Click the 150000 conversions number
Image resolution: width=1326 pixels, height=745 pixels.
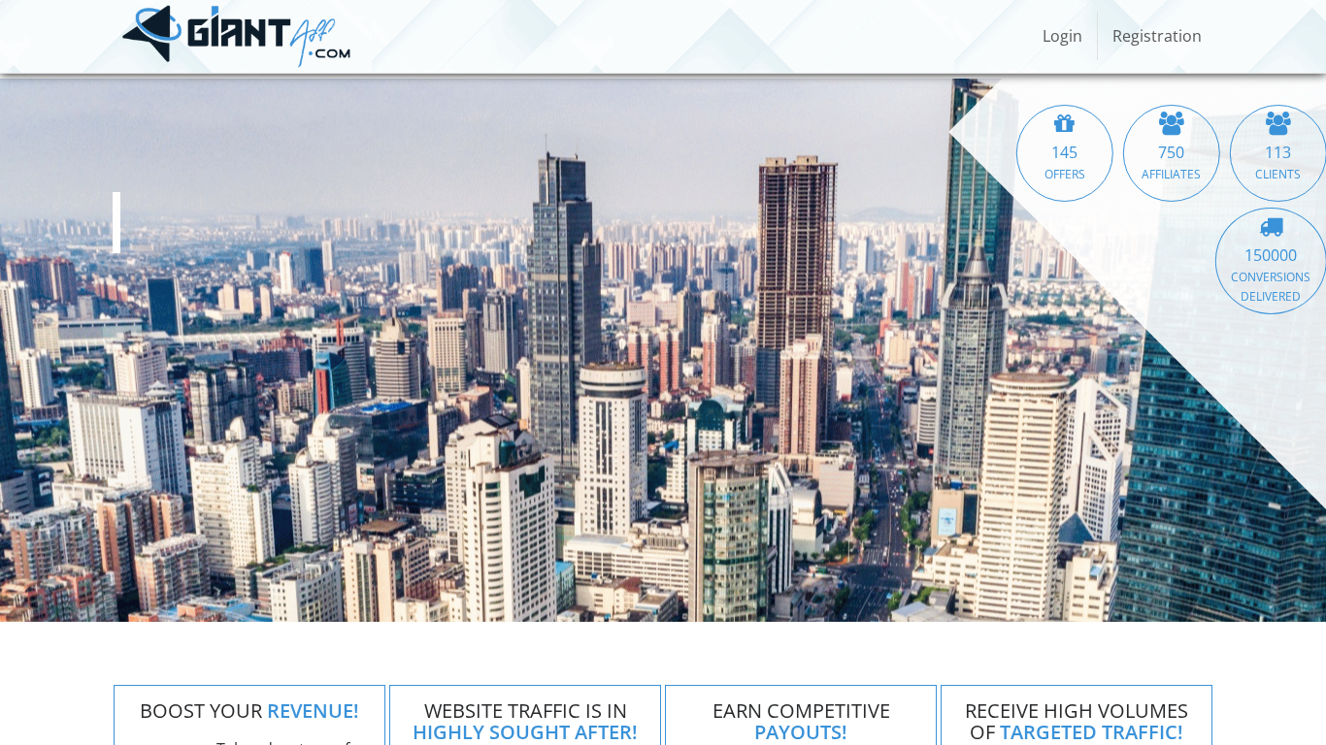[1270, 255]
